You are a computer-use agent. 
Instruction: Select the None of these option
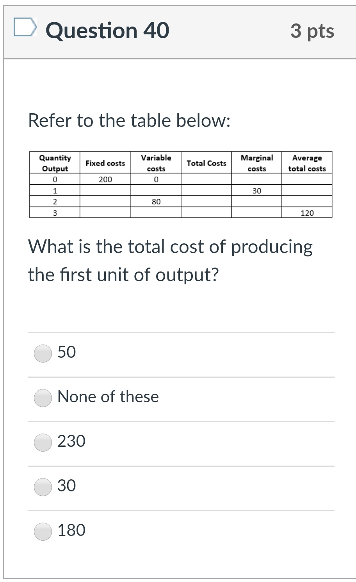pos(43,398)
